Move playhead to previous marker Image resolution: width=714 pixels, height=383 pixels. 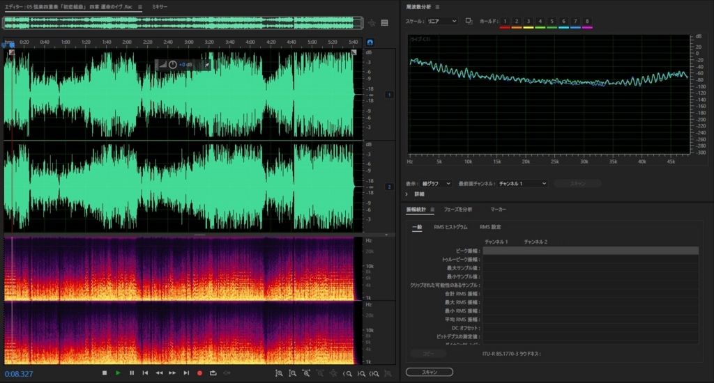[145, 373]
